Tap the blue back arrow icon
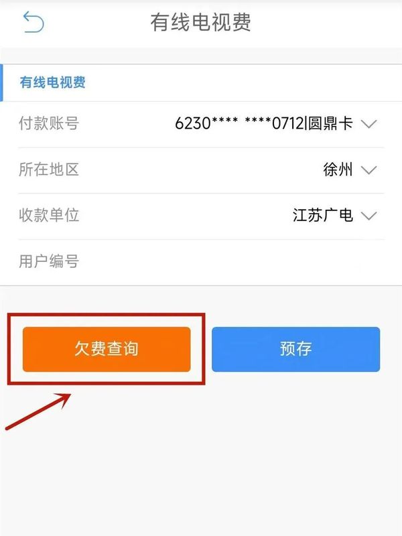This screenshot has height=536, width=402. pyautogui.click(x=33, y=22)
